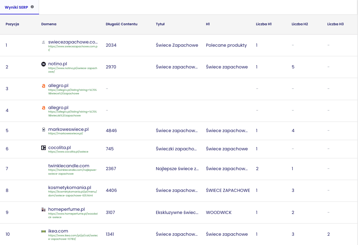Select content length value 4846
The image size is (358, 245).
tap(111, 130)
